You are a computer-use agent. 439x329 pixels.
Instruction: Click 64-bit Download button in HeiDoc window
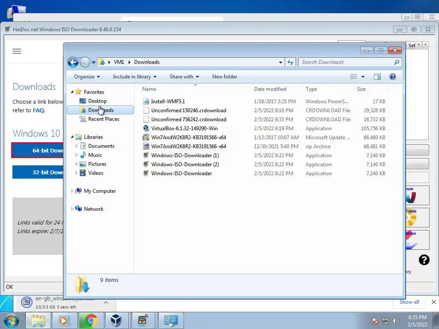37,150
